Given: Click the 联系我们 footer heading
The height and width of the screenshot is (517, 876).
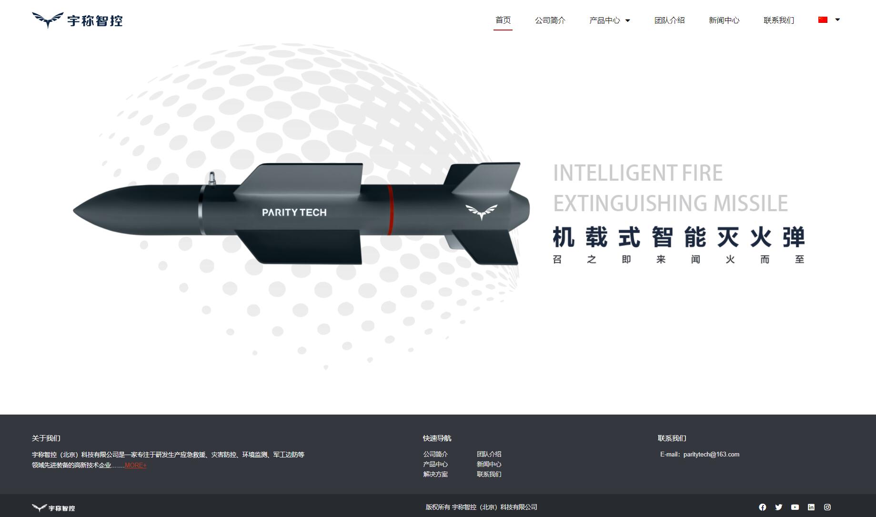Looking at the screenshot, I should pyautogui.click(x=672, y=438).
